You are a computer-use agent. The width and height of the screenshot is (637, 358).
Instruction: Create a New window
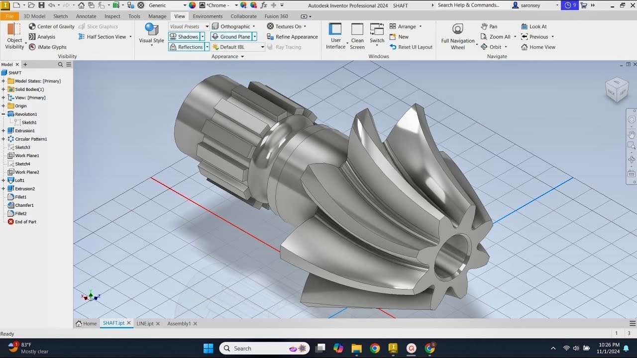click(399, 37)
